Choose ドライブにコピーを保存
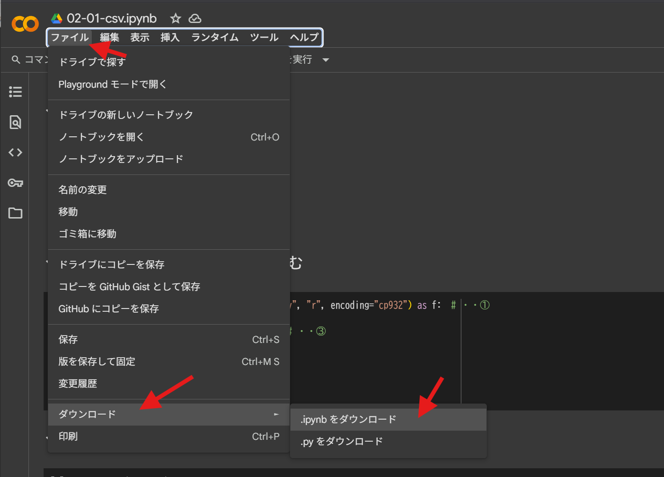664x477 pixels. (x=112, y=264)
